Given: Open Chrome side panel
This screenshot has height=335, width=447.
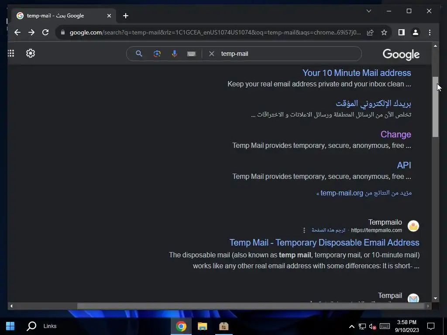Looking at the screenshot, I should [402, 32].
